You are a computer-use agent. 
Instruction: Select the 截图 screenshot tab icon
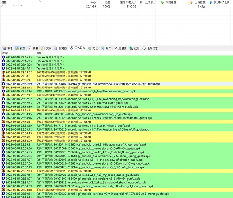point(17,48)
